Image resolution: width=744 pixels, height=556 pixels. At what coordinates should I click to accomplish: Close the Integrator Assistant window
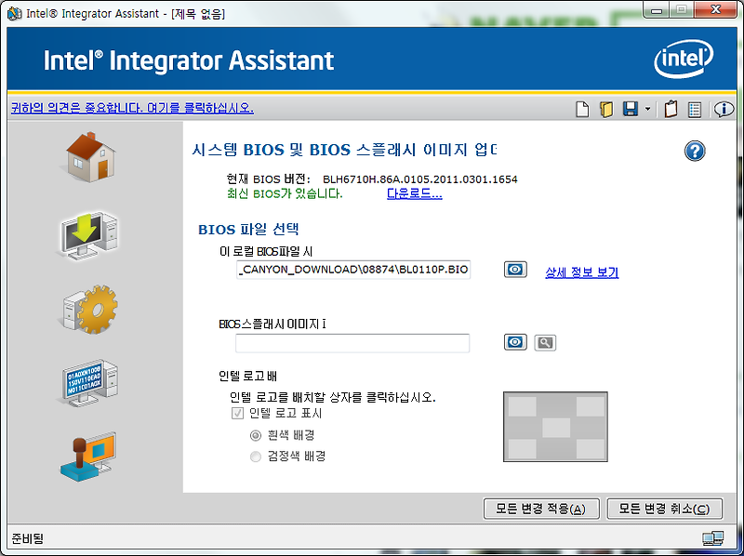(715, 9)
